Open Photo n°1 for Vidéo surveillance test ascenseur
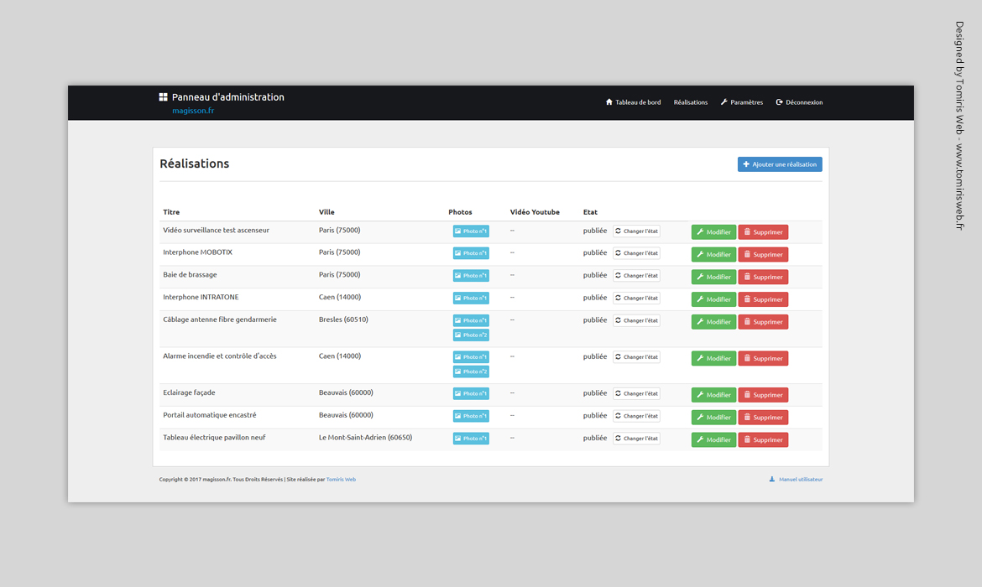This screenshot has height=587, width=982. (x=471, y=231)
